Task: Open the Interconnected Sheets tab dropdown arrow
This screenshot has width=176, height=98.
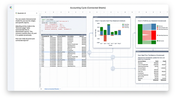Action: coord(60,89)
